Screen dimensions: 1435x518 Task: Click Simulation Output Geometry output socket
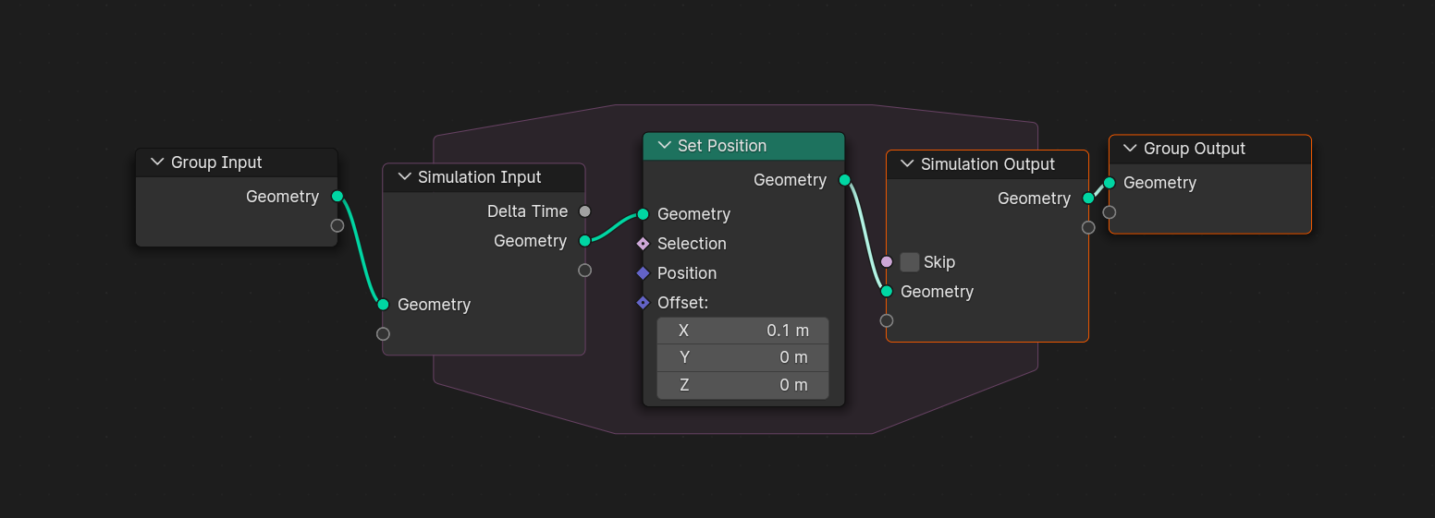pos(1088,199)
